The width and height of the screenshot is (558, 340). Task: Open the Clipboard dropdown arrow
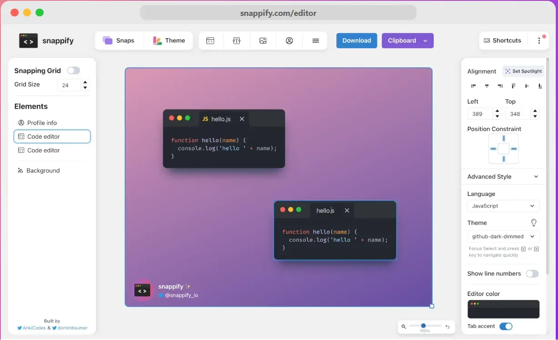coord(425,40)
